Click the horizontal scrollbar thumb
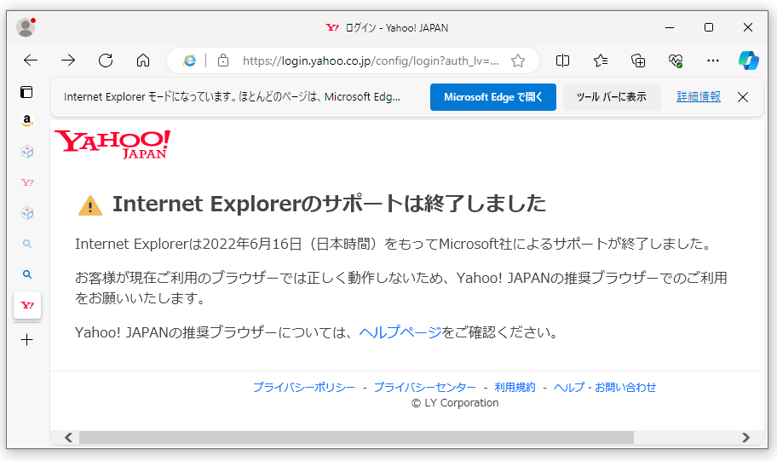The image size is (777, 461). tap(356, 437)
